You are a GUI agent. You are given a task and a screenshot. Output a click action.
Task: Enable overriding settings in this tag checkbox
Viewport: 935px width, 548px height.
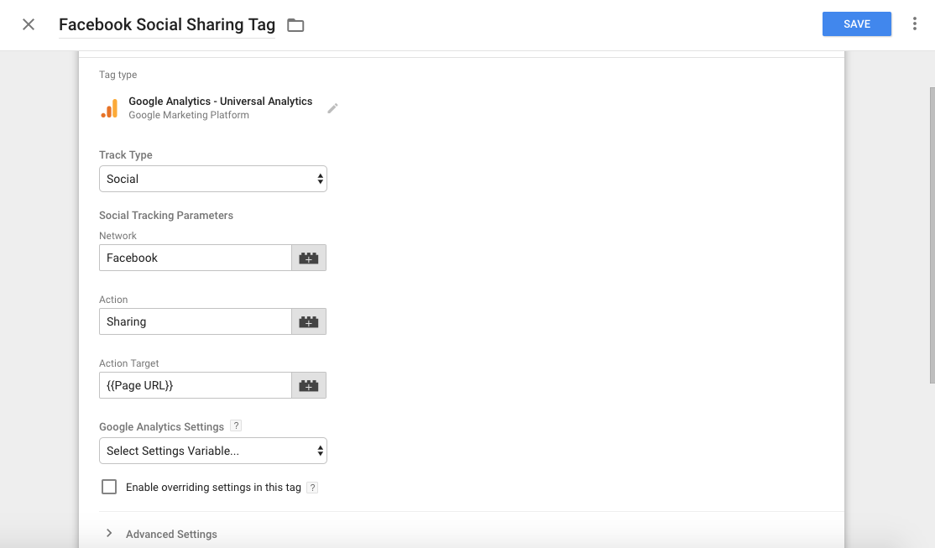click(x=109, y=488)
